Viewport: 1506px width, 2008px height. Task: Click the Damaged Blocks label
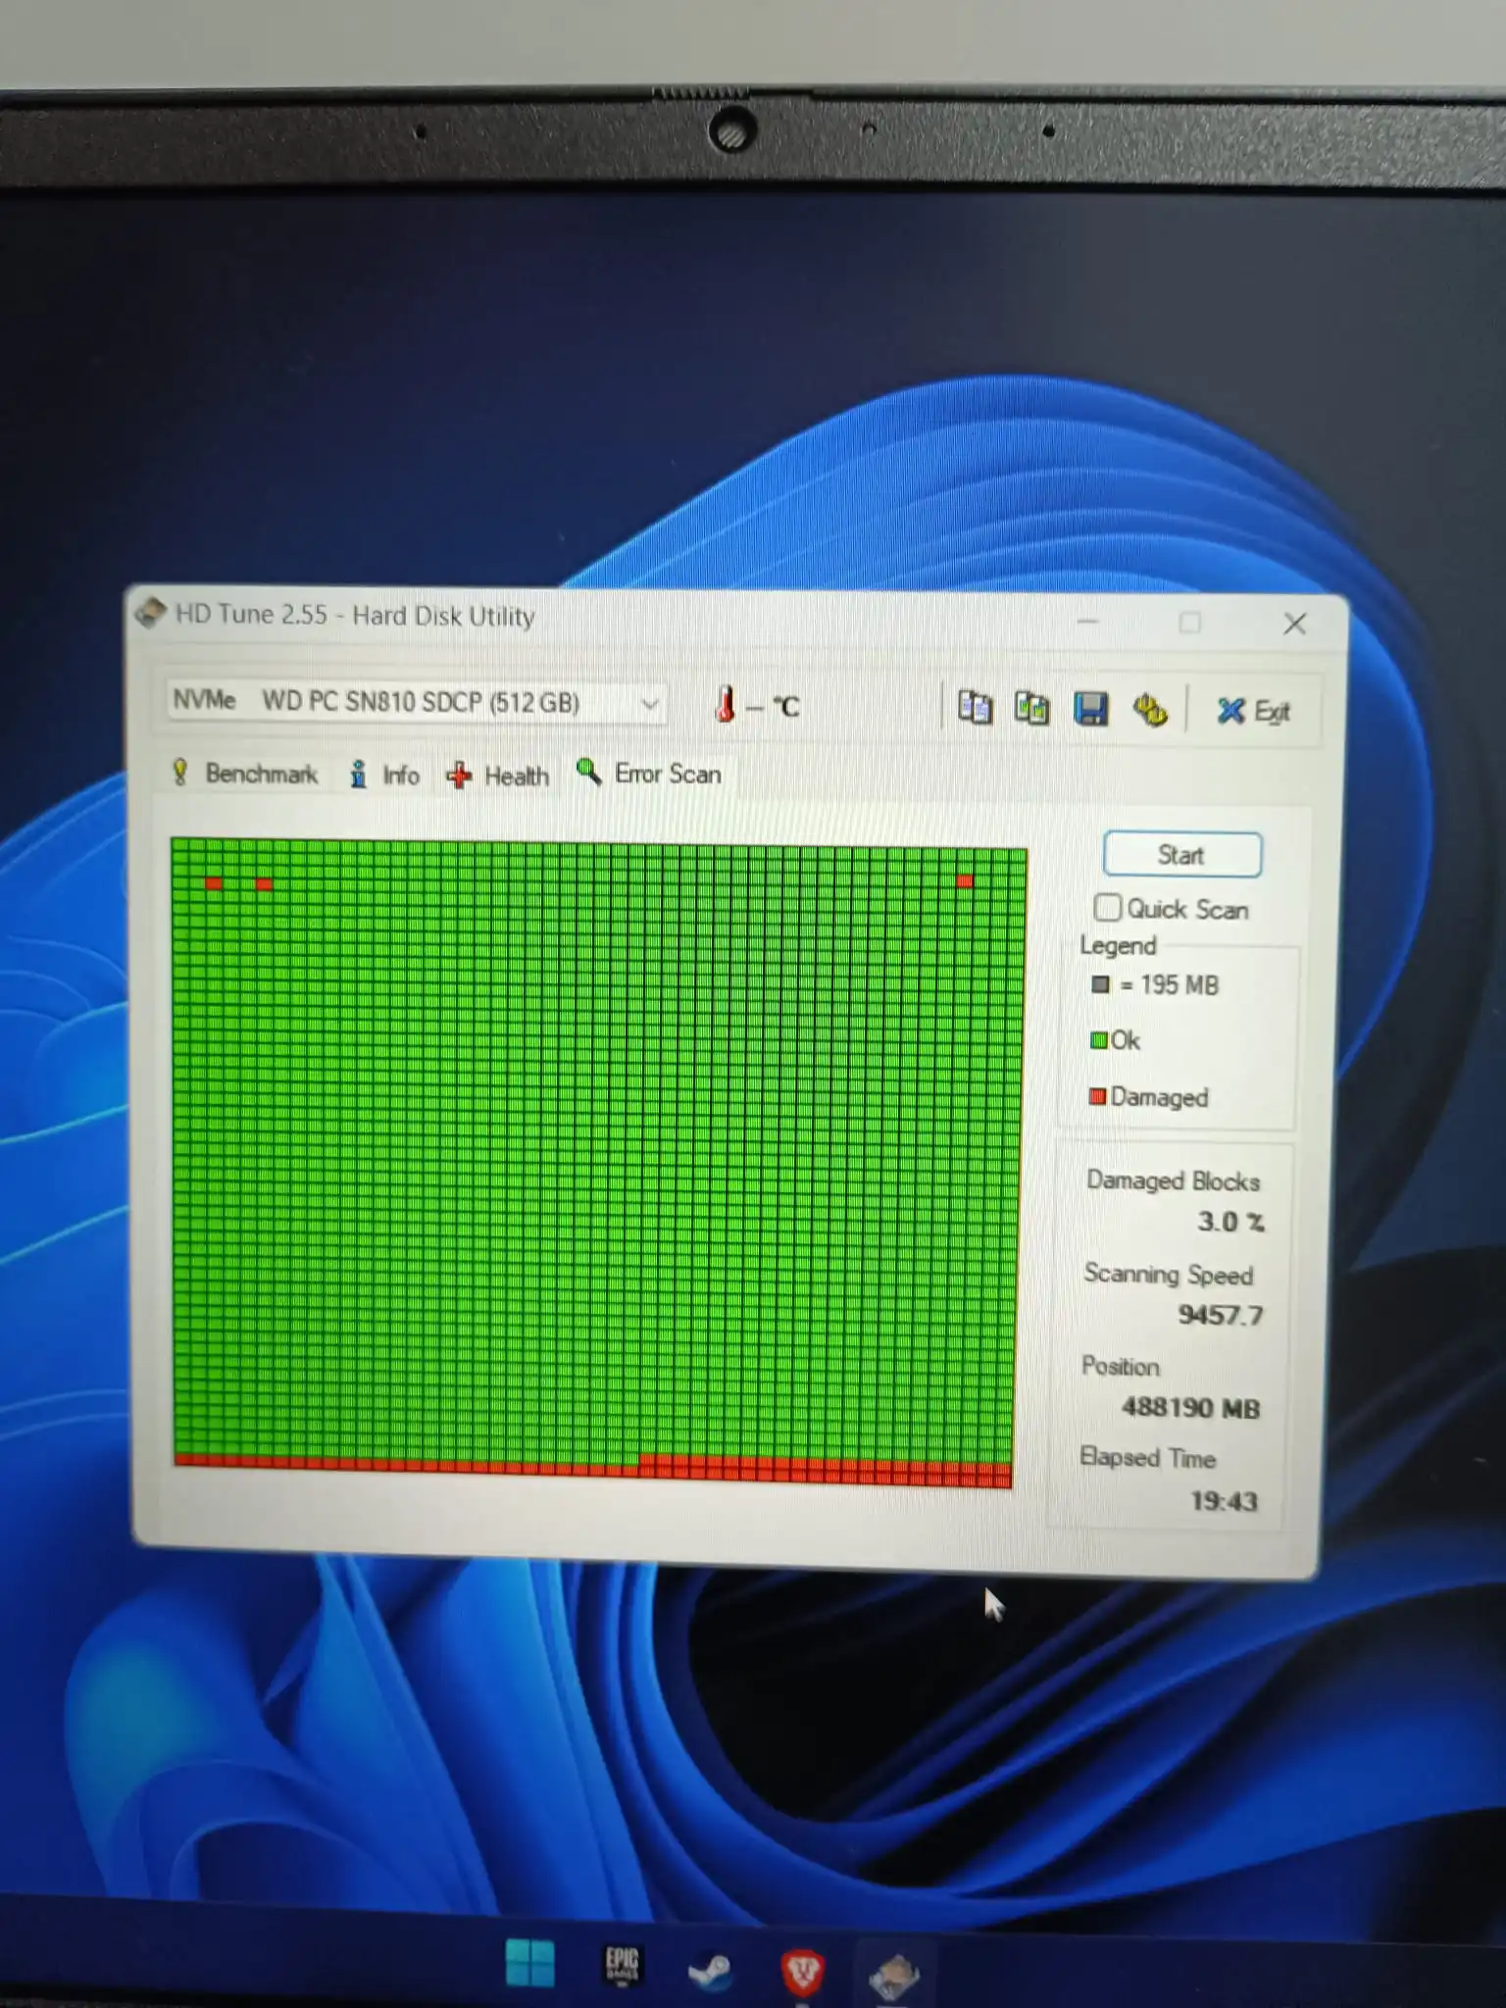tap(1173, 1180)
